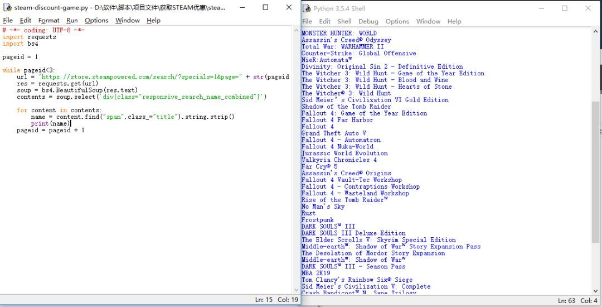602x307 pixels.
Task: Click the 'pageid = pageid + 1' line
Action: [51, 130]
